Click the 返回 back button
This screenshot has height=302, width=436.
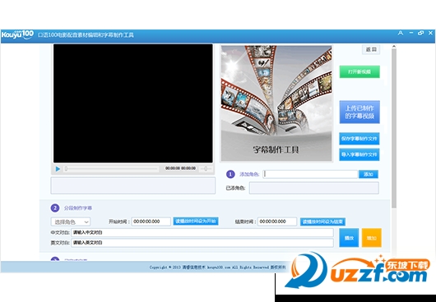pos(371,49)
